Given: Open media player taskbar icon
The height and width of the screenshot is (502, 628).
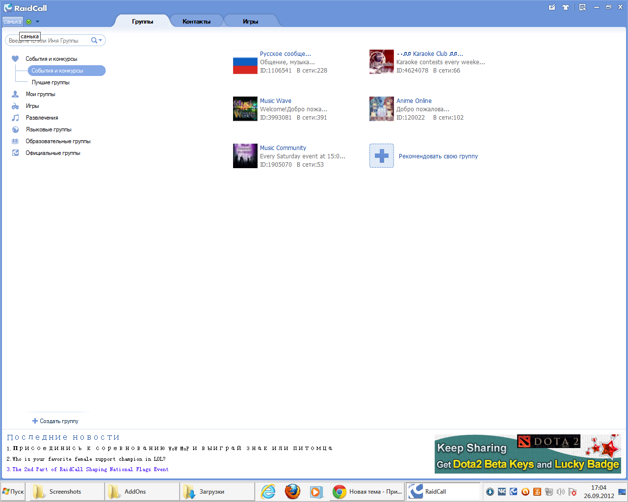Looking at the screenshot, I should (x=316, y=492).
